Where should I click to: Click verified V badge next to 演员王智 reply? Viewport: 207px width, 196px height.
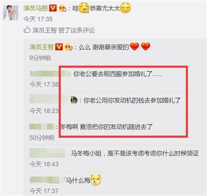point(59,47)
